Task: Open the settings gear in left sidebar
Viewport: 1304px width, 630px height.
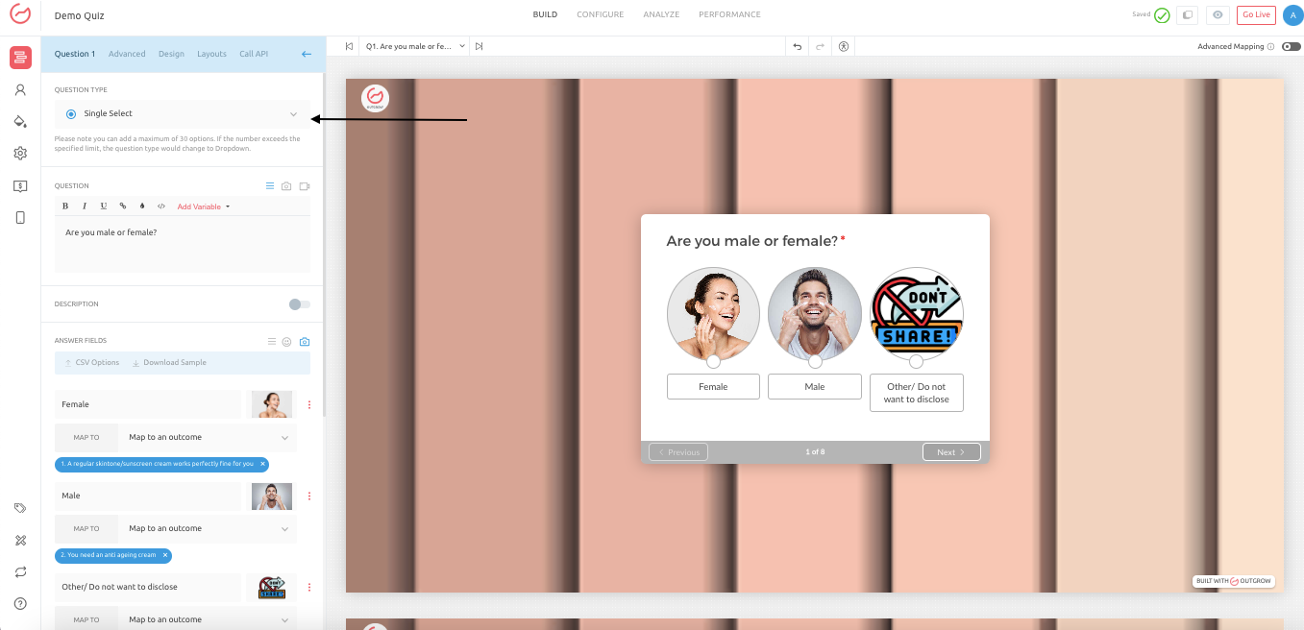Action: [x=20, y=154]
